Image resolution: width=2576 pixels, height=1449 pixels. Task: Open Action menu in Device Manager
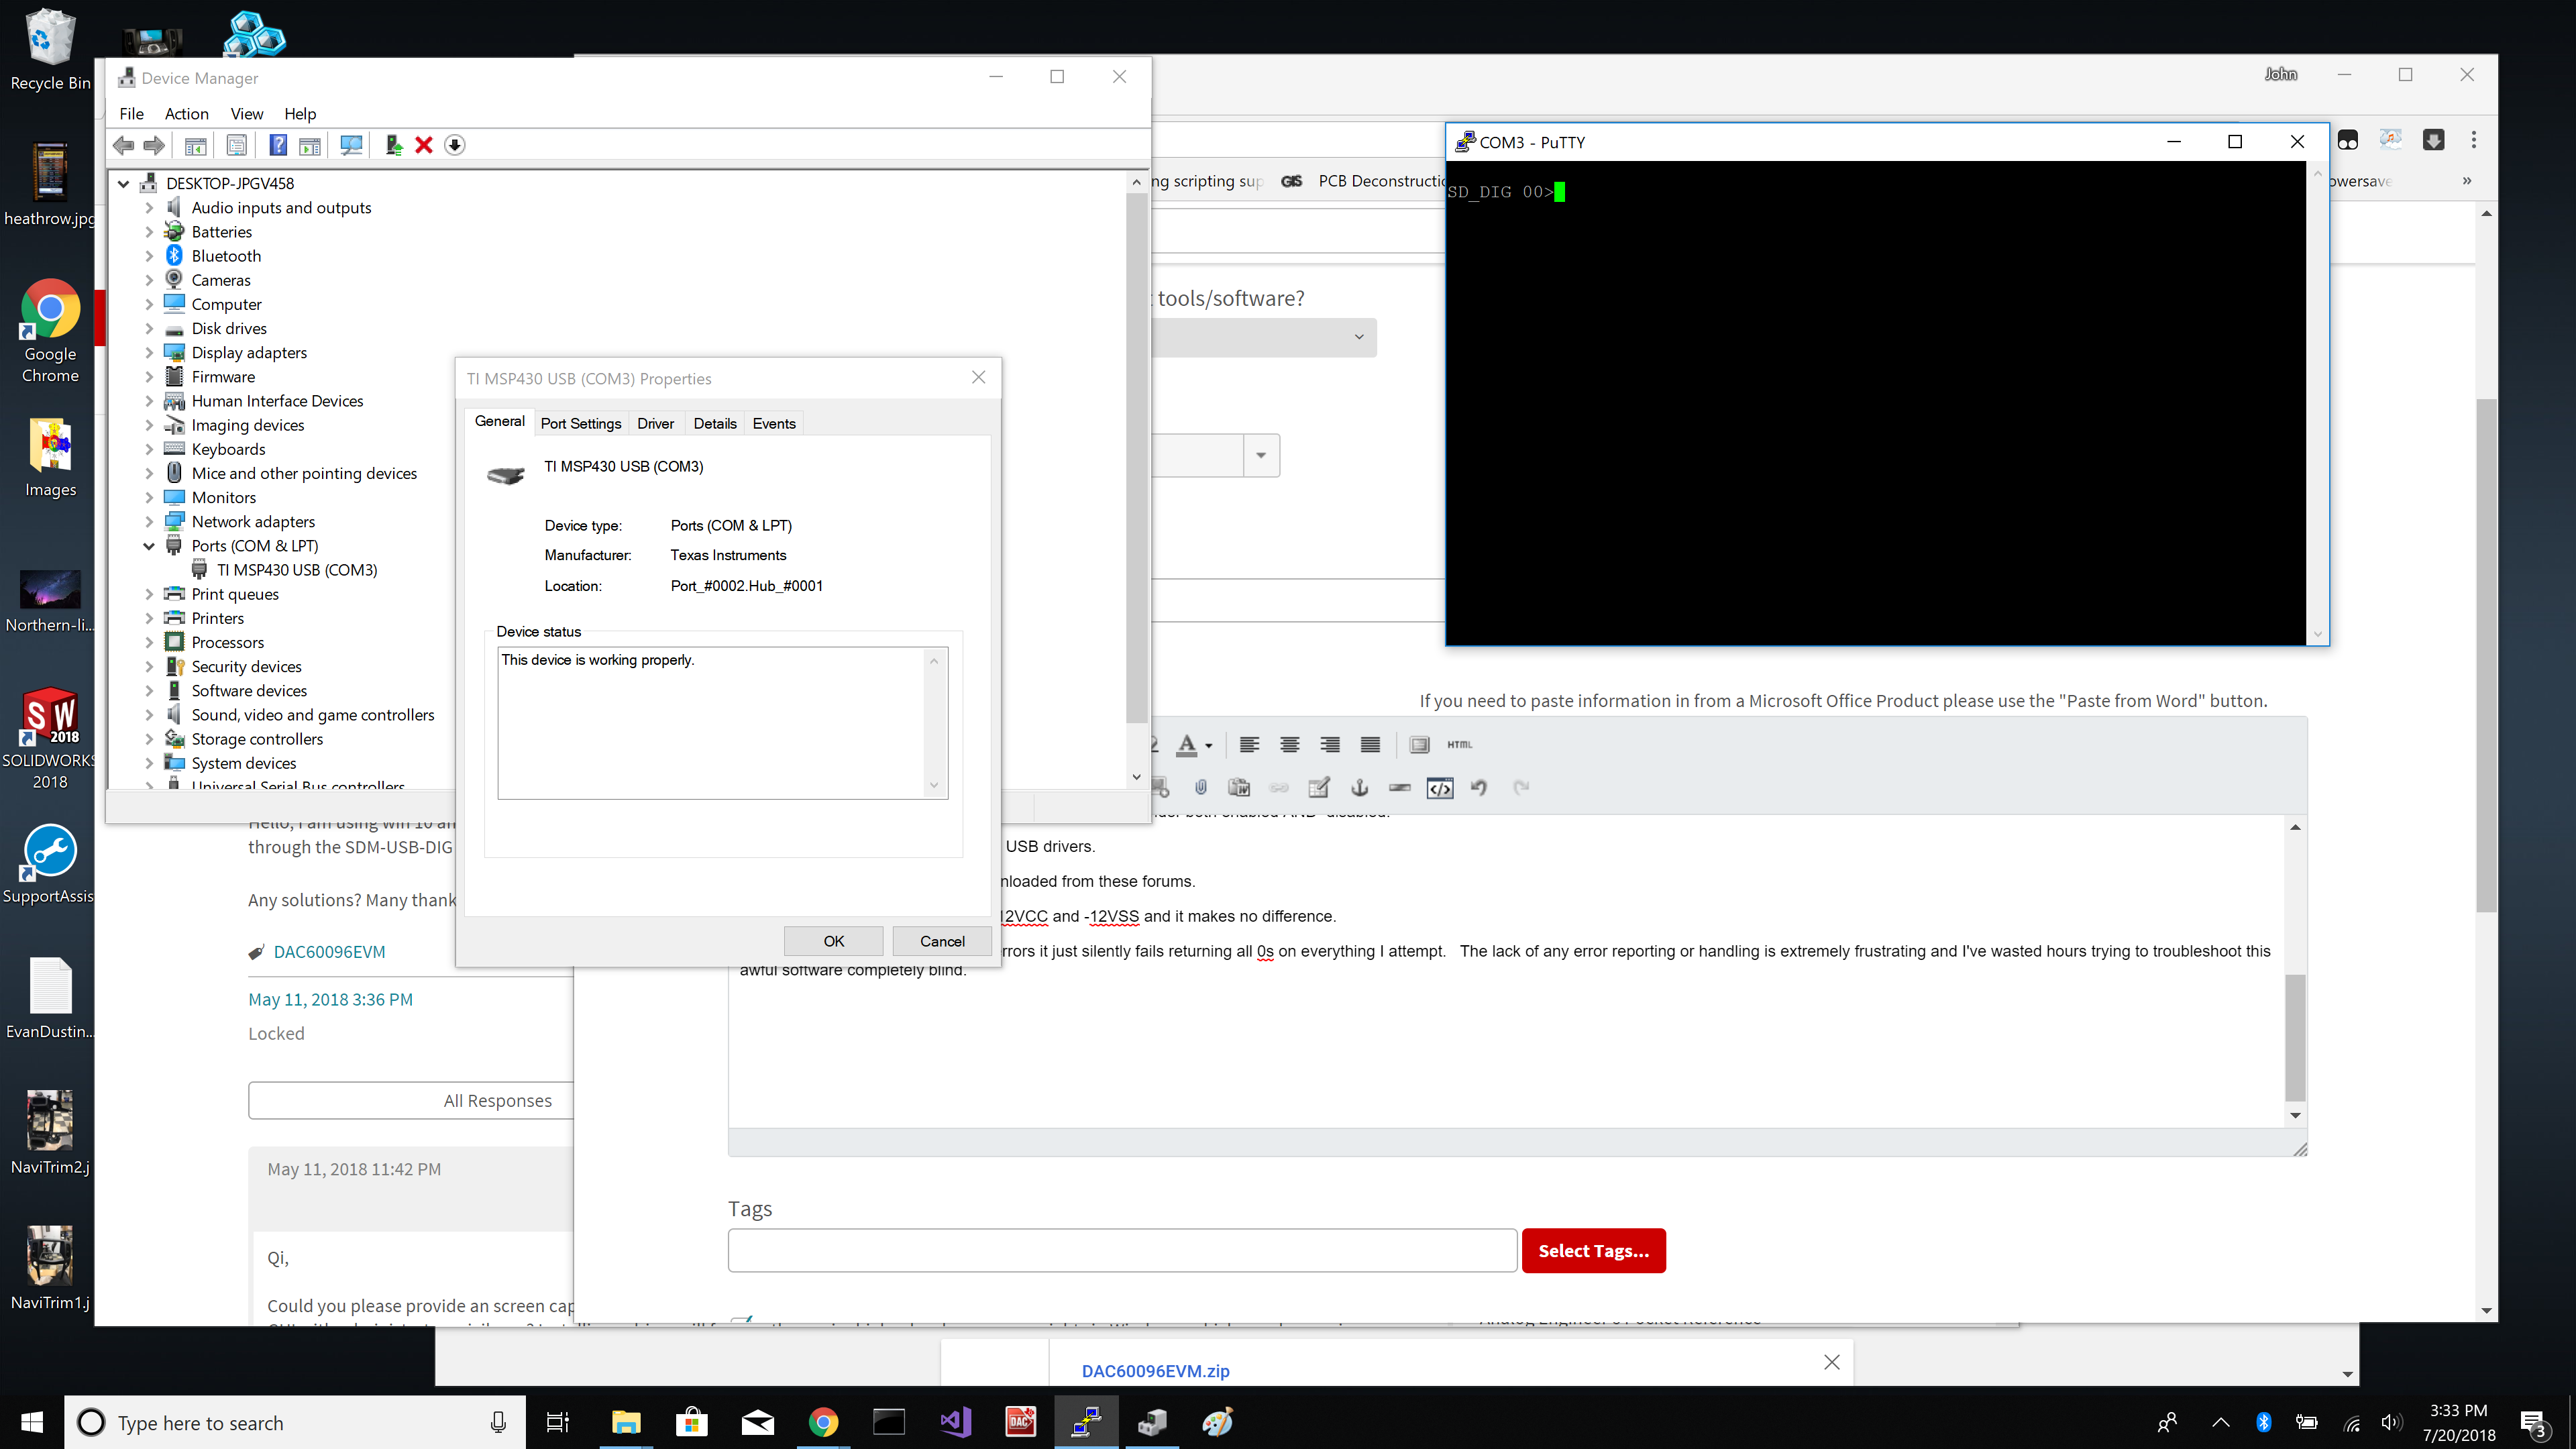pyautogui.click(x=187, y=114)
